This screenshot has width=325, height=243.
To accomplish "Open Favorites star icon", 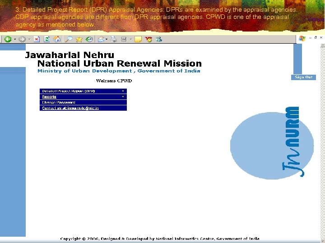I will pyautogui.click(x=79, y=39).
